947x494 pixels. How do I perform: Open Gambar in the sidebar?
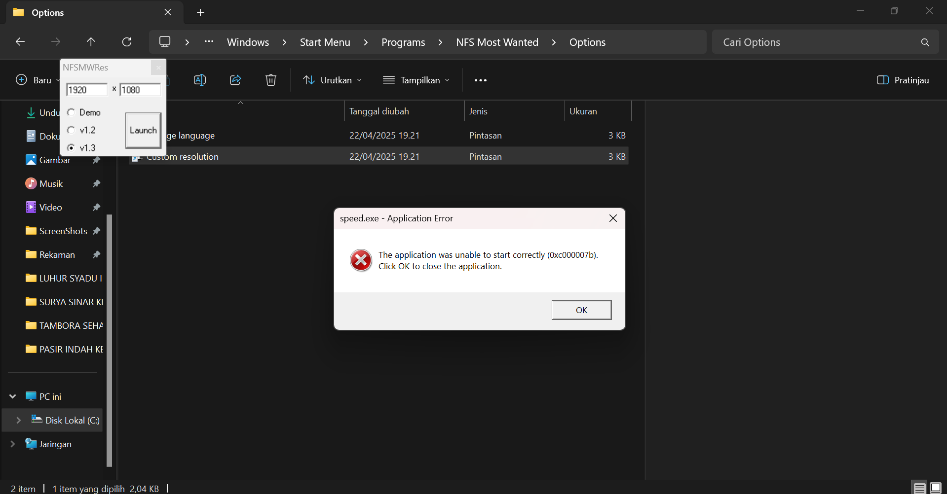[54, 160]
